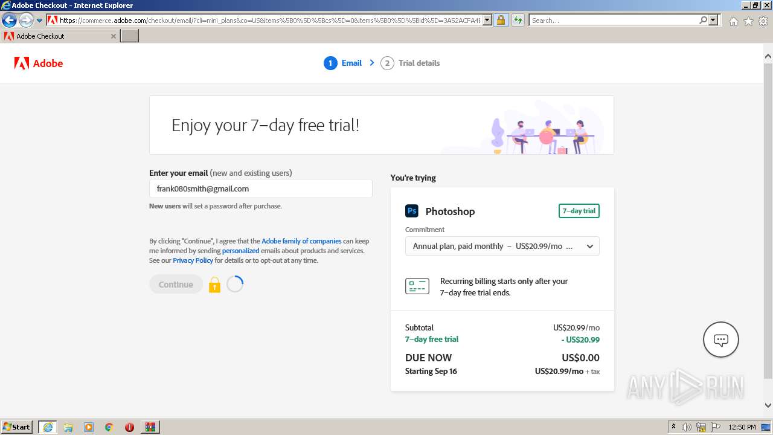Focus the browser Search box
This screenshot has height=435, width=773.
(614, 20)
